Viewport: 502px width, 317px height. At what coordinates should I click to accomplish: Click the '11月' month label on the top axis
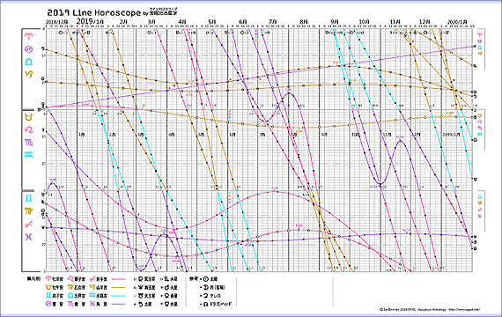click(395, 21)
